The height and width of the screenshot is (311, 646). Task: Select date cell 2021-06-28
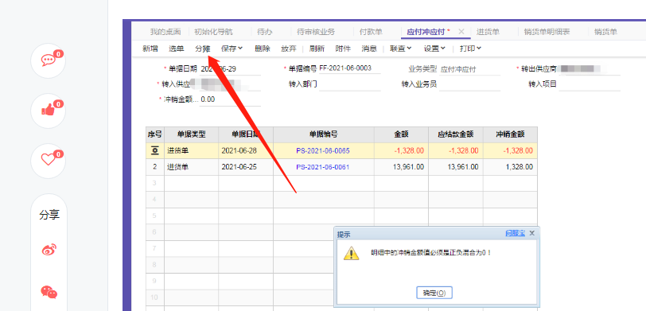(x=246, y=151)
